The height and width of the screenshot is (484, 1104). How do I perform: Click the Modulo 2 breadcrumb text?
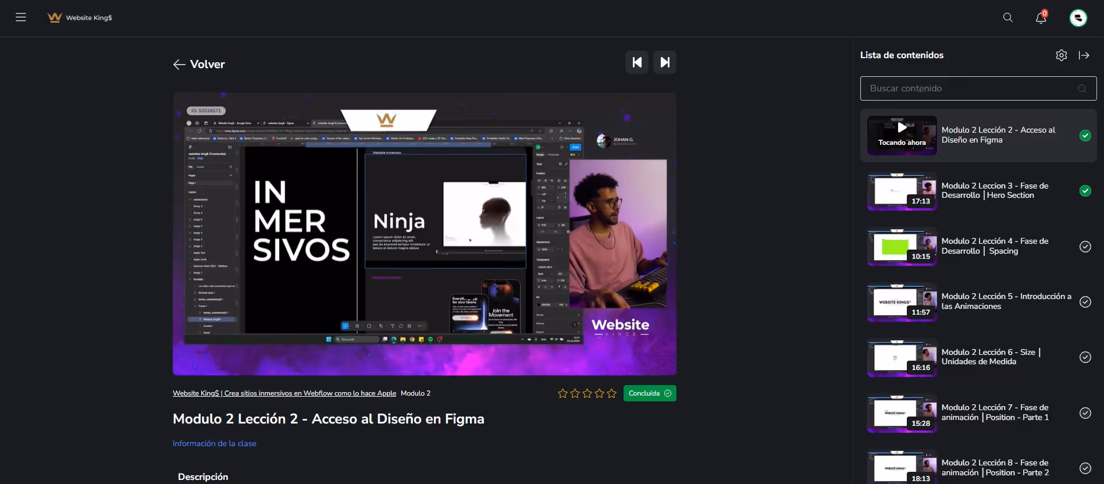pos(415,393)
